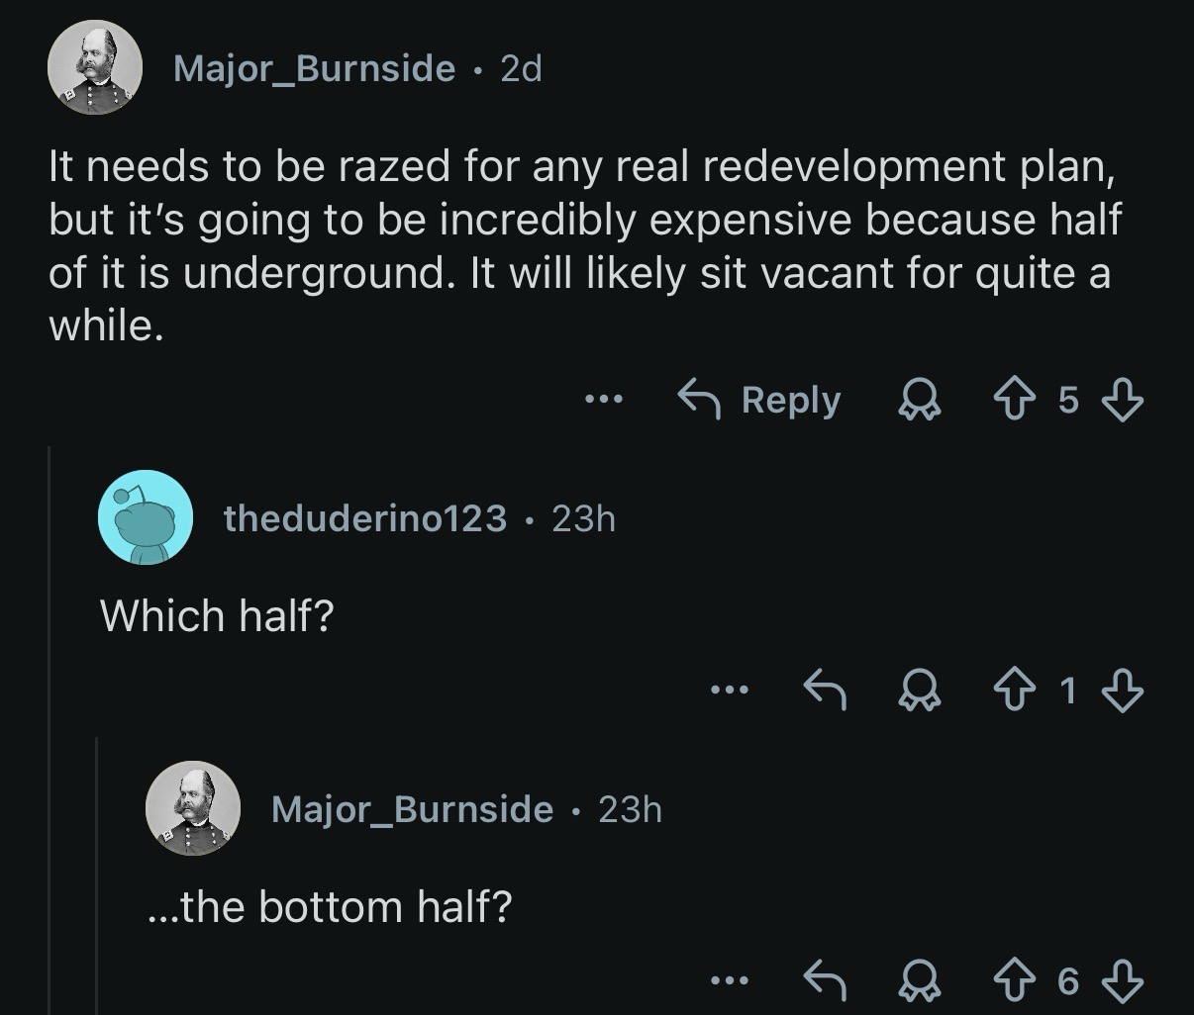Open more options on the top comment

coord(602,400)
